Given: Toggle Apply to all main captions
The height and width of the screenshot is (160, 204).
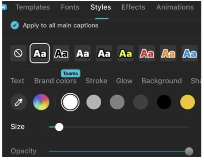Looking at the screenshot, I should [x=14, y=26].
